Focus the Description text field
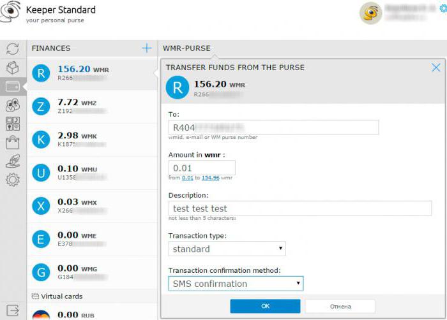447x320 pixels. point(300,208)
